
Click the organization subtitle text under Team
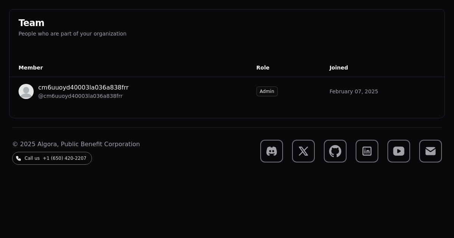coord(72,34)
